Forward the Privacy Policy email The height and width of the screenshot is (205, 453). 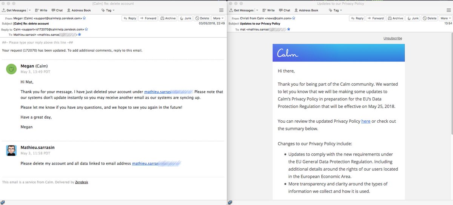[376, 18]
